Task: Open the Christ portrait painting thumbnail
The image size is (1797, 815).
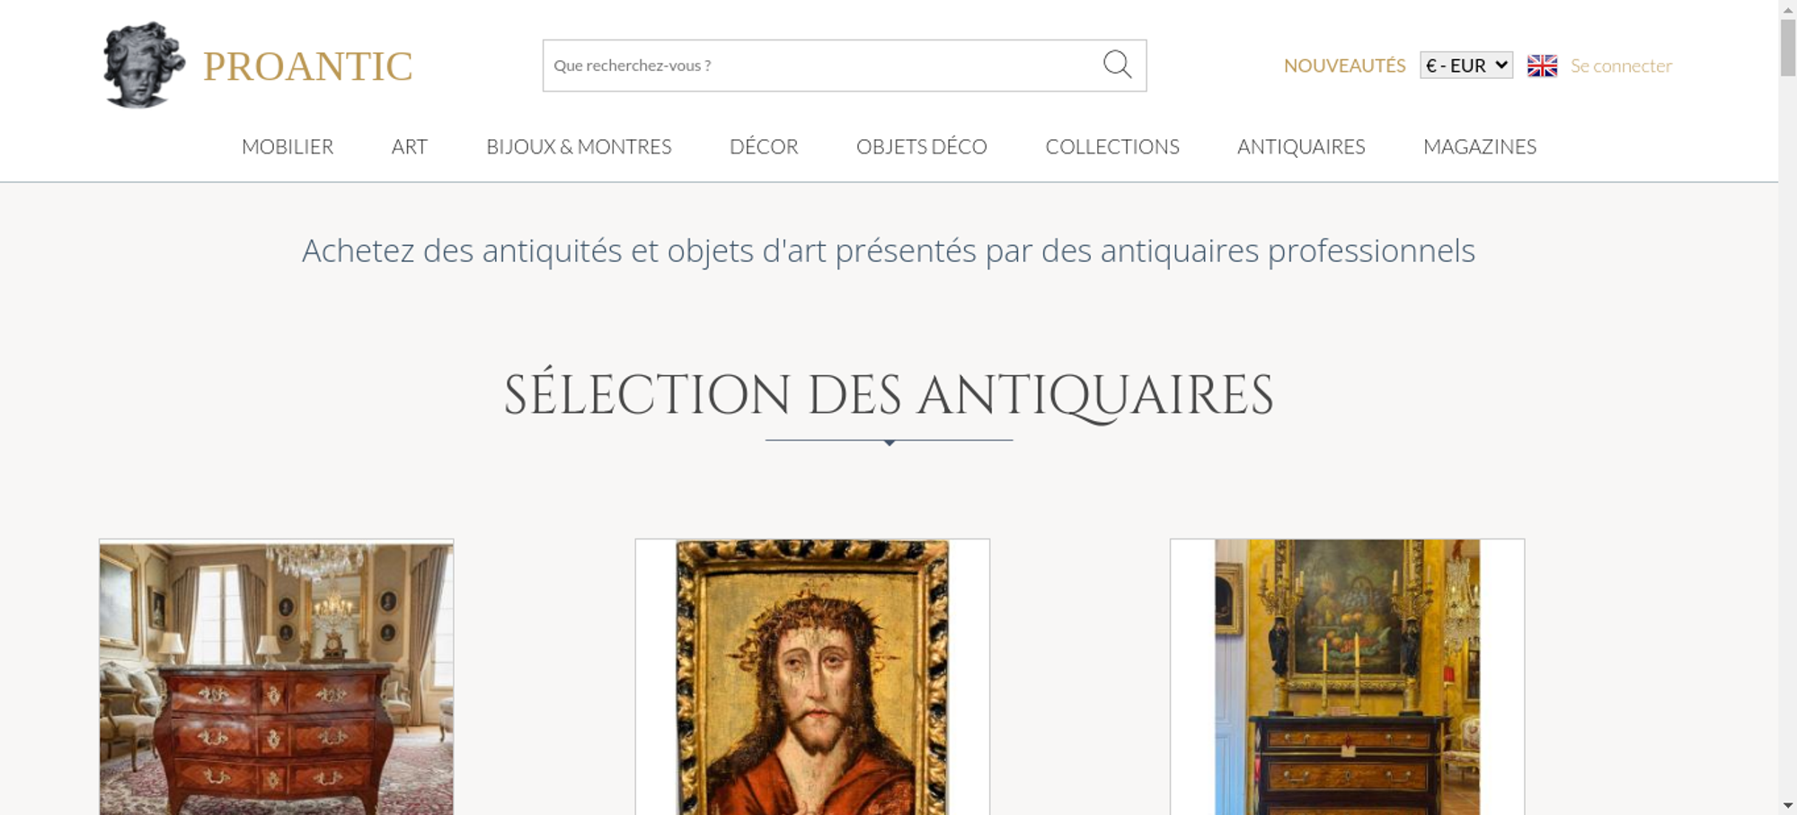Action: pos(812,678)
